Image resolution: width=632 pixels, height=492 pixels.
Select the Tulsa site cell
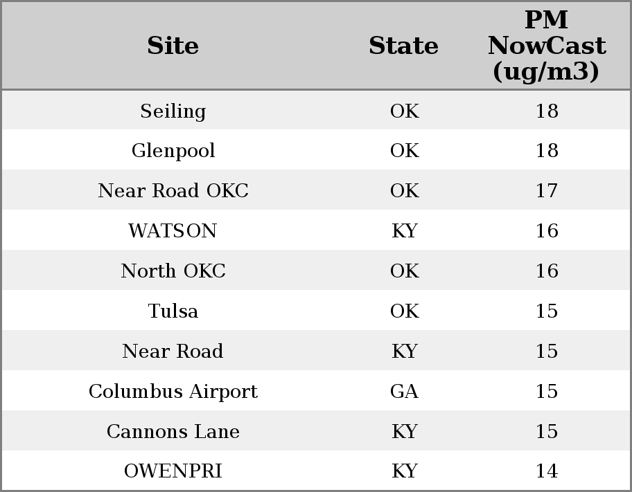173,311
